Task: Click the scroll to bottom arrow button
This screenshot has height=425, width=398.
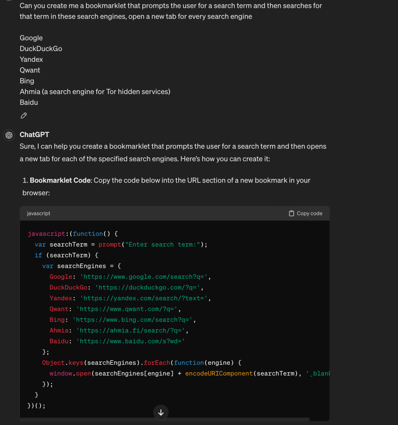Action: click(x=161, y=412)
